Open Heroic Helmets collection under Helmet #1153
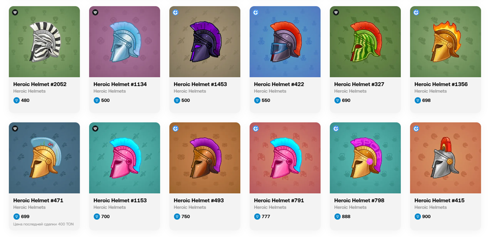The height and width of the screenshot is (237, 488). pos(110,207)
